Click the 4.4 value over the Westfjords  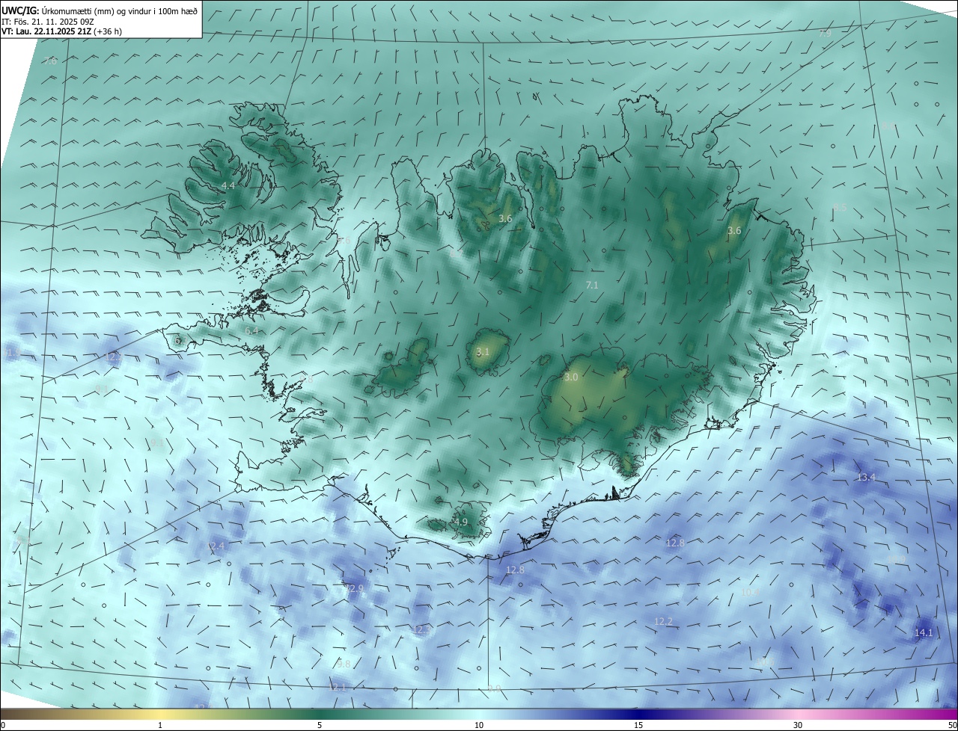click(x=228, y=185)
